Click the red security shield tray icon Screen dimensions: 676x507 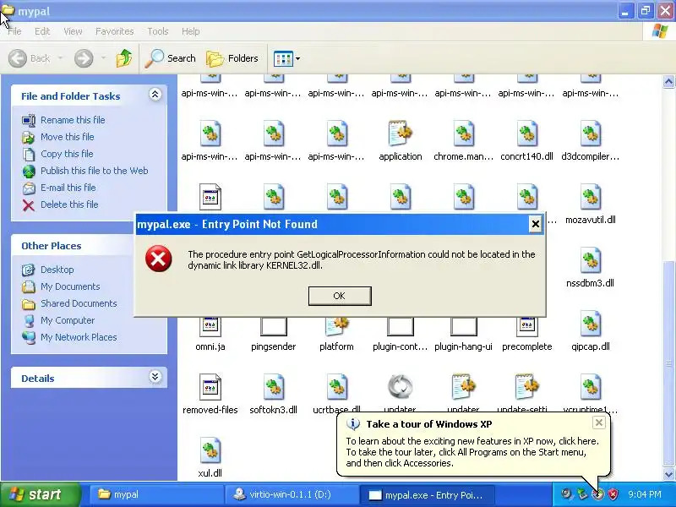click(x=613, y=494)
